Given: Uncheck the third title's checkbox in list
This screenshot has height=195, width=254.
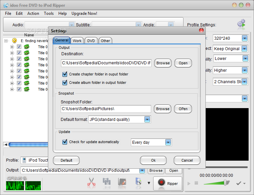Looking at the screenshot, I should (x=19, y=59).
